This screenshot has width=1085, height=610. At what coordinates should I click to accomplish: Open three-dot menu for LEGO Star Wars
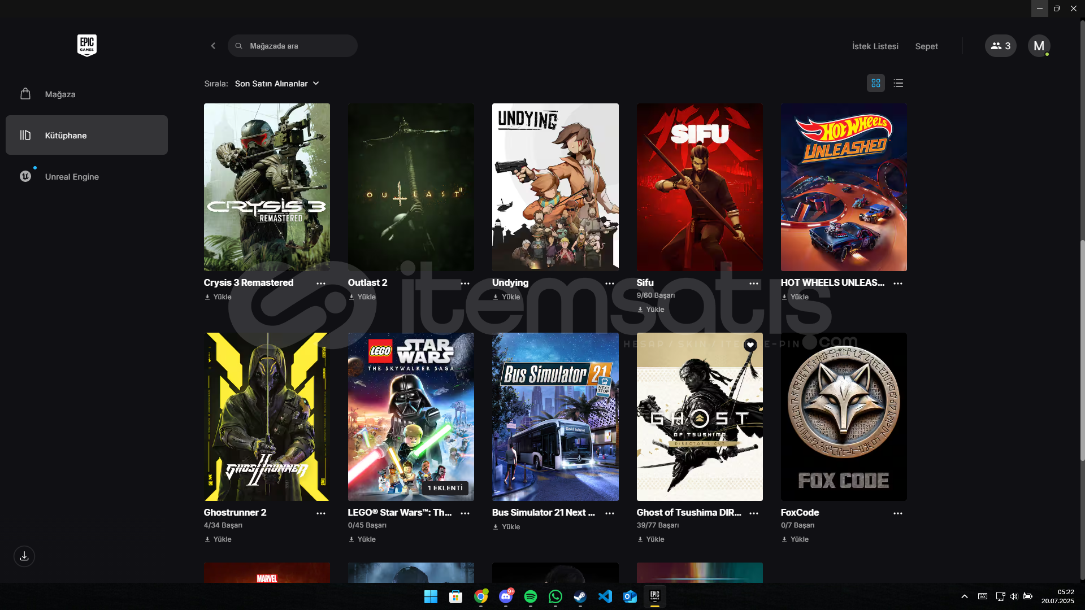[465, 513]
